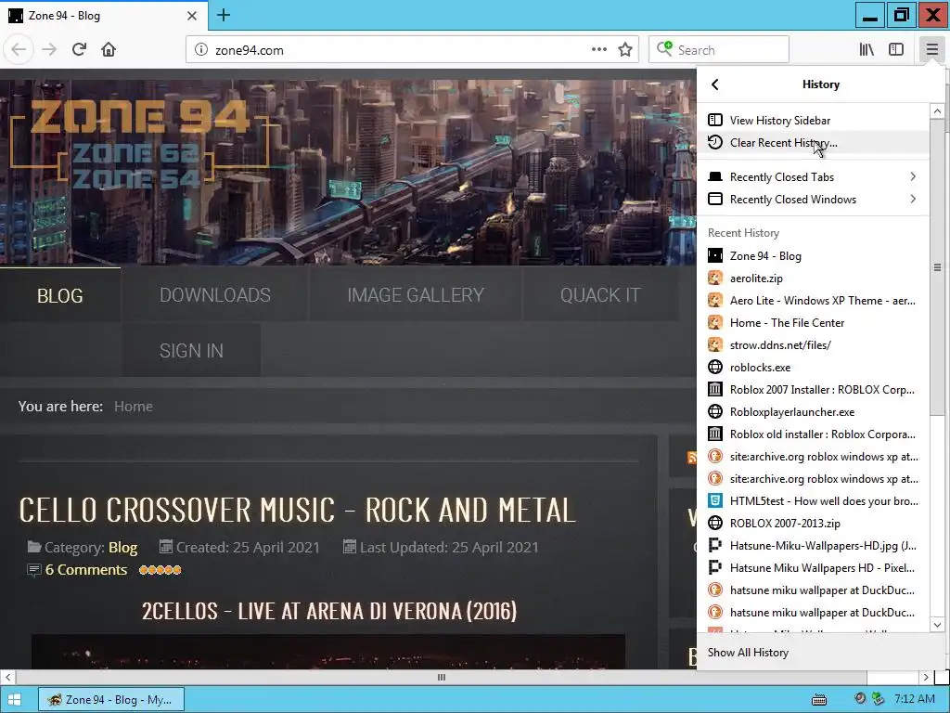Open aerolite.zip history entry
The width and height of the screenshot is (950, 713).
pos(813,279)
